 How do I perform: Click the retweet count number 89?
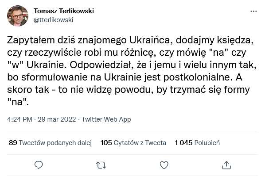(13, 143)
